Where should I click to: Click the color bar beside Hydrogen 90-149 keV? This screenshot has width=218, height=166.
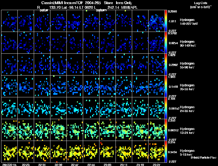[166, 43]
